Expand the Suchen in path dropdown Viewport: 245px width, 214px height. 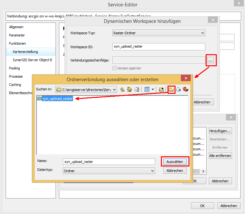pos(114,89)
